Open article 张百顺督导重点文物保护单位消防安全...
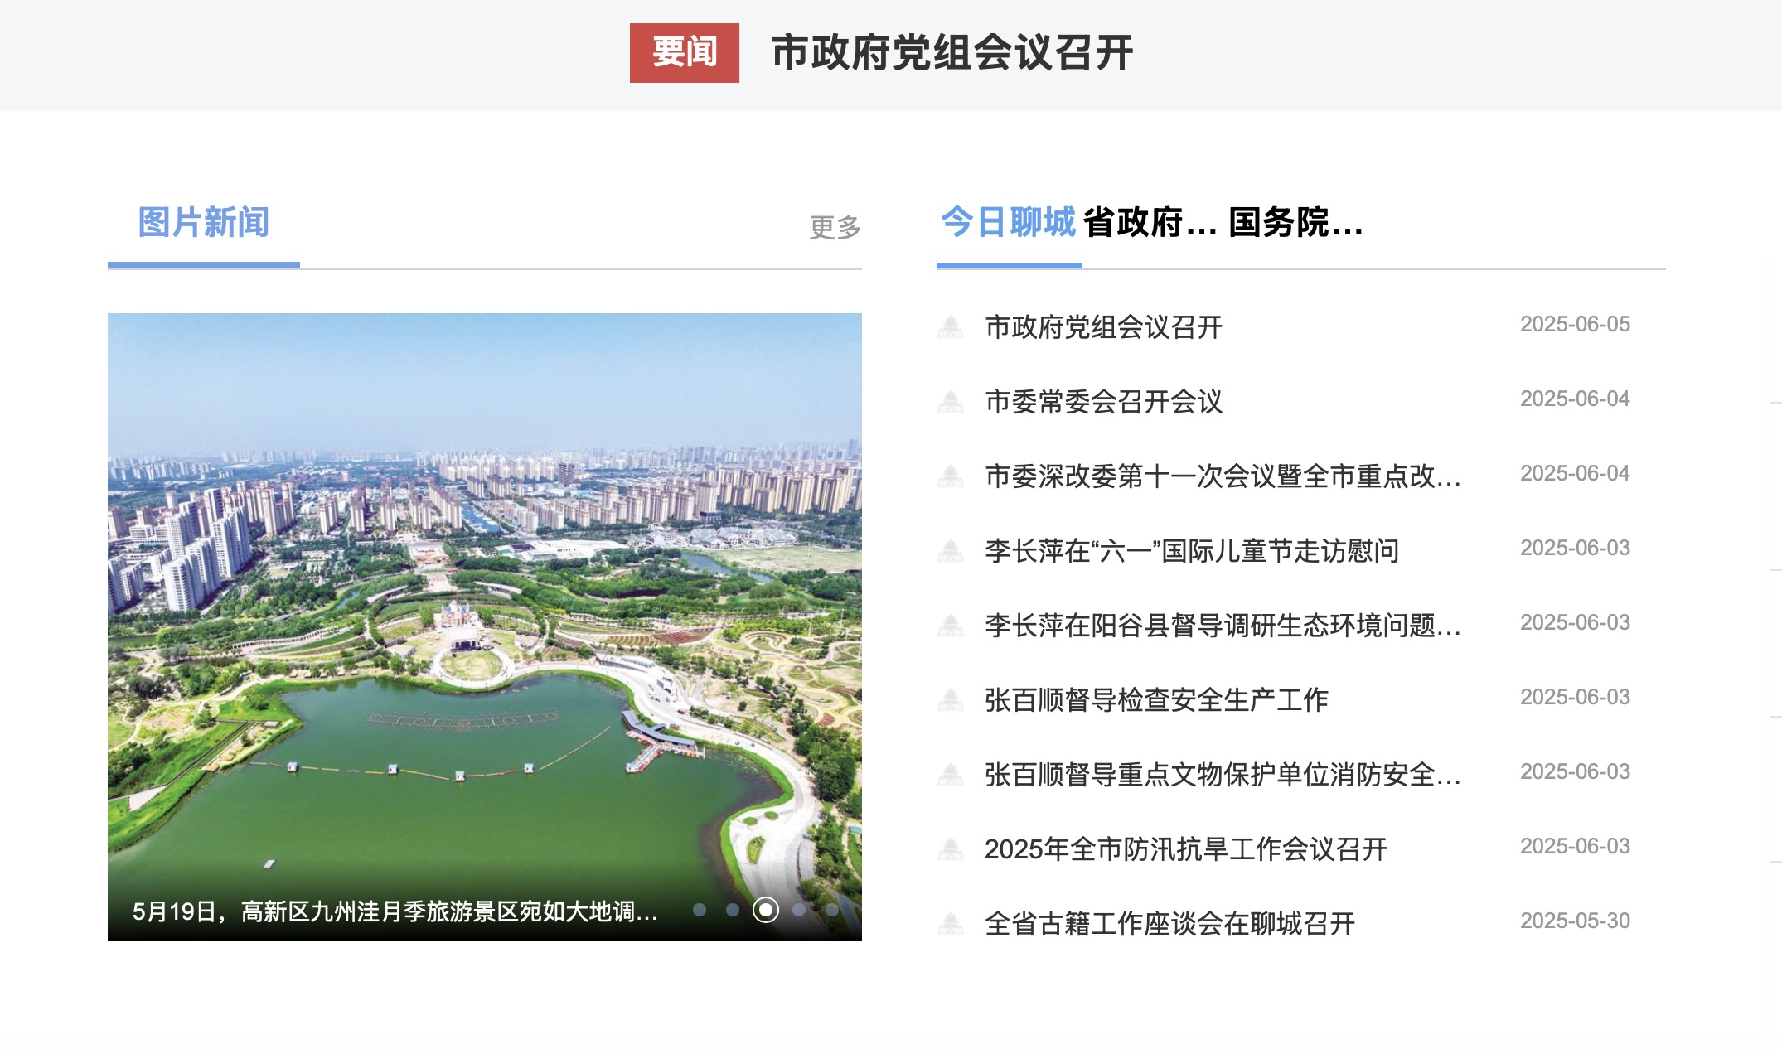Viewport: 1782px width, 1049px height. pyautogui.click(x=1223, y=775)
